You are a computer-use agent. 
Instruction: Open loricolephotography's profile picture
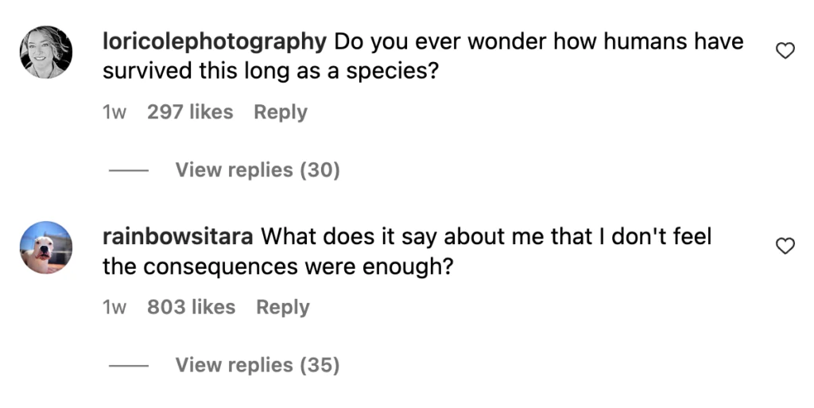coord(46,52)
